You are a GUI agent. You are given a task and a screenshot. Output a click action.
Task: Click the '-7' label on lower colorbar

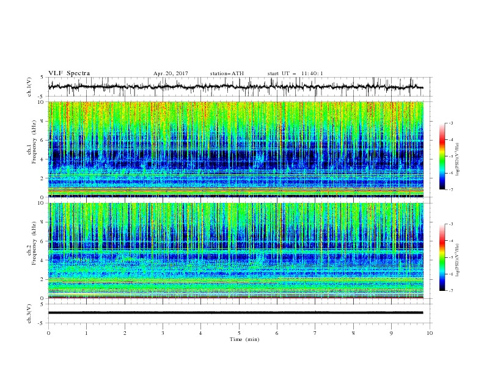tap(451, 291)
